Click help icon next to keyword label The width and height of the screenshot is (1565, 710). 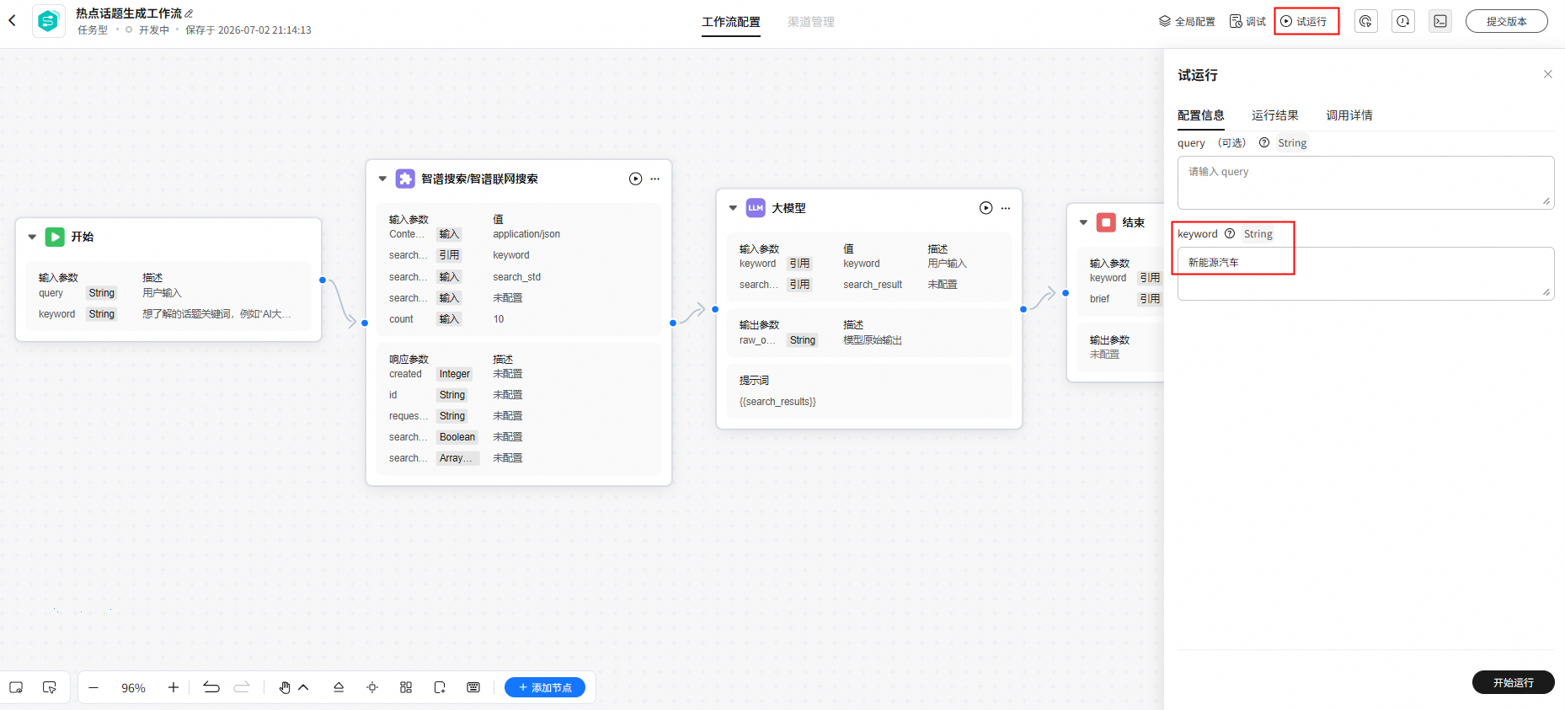[x=1230, y=234]
